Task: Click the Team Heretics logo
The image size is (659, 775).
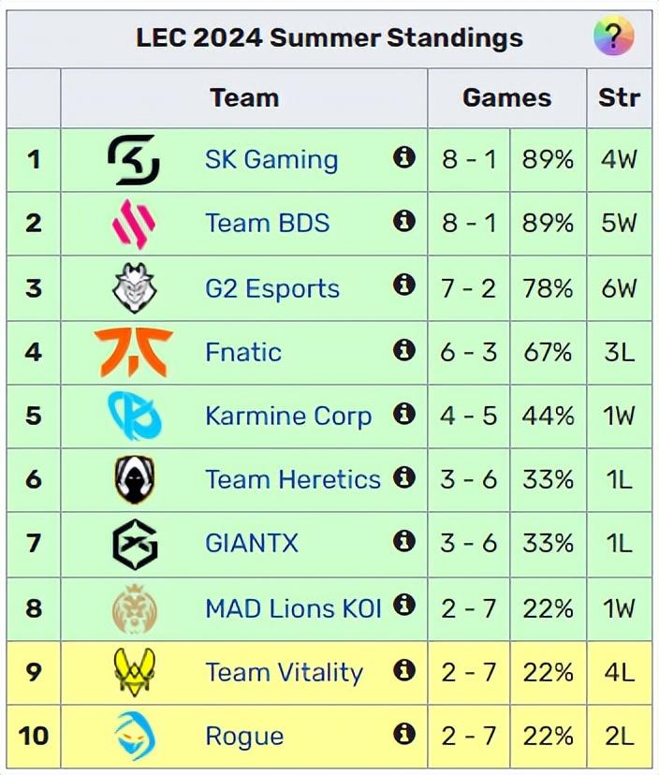Action: click(134, 479)
